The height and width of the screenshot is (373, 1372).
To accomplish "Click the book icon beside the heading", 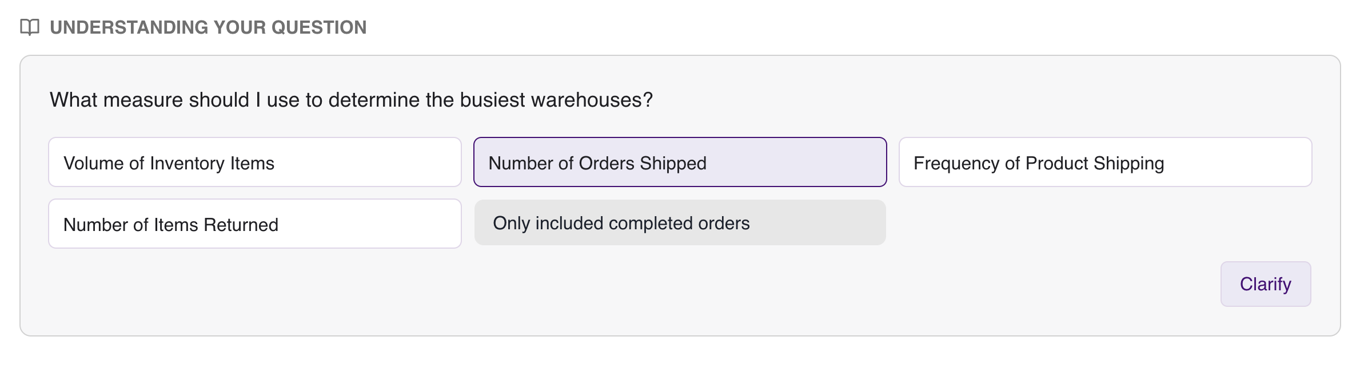I will pos(30,27).
